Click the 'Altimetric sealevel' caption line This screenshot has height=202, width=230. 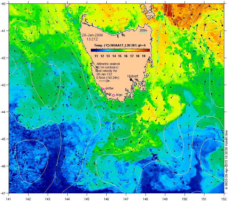(108, 64)
